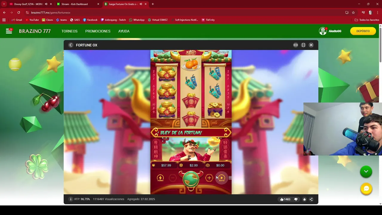Open the TORNEOS page
The height and width of the screenshot is (215, 382).
click(x=70, y=31)
